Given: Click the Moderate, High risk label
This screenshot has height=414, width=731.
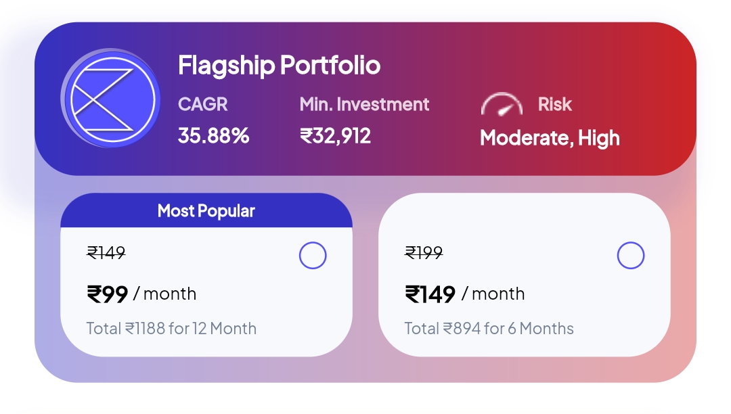Looking at the screenshot, I should click(x=549, y=138).
